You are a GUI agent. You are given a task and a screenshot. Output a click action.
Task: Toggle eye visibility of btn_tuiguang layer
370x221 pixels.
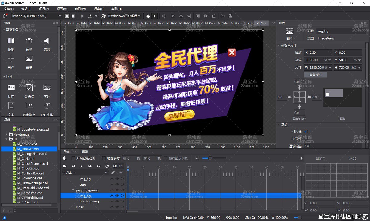117,201
